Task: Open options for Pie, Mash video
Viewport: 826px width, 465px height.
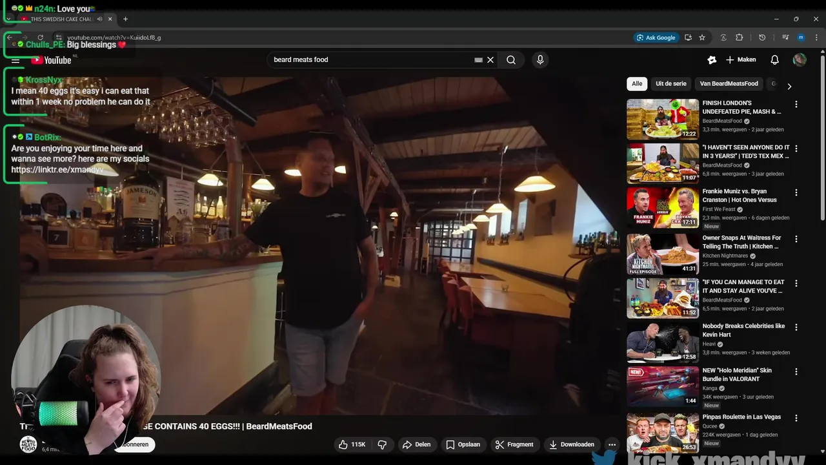Action: click(x=796, y=104)
